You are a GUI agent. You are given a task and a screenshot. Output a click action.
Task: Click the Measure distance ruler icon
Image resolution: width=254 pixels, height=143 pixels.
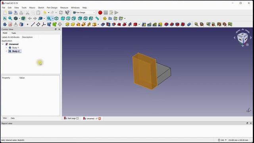(x=97, y=18)
